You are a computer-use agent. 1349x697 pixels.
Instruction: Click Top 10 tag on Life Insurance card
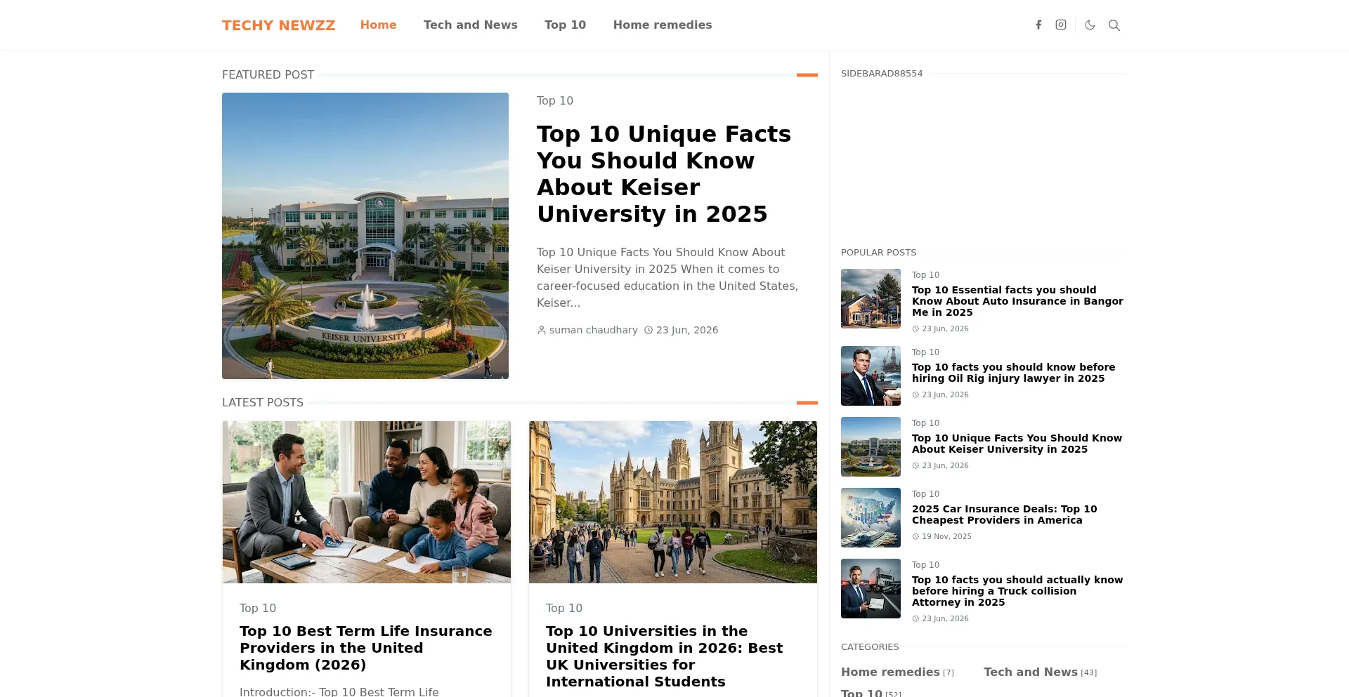(x=258, y=609)
